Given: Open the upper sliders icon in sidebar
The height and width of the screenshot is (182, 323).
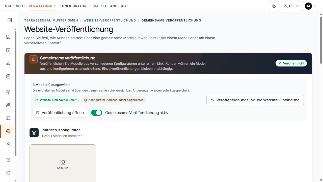Looking at the screenshot, I should (x=8, y=63).
